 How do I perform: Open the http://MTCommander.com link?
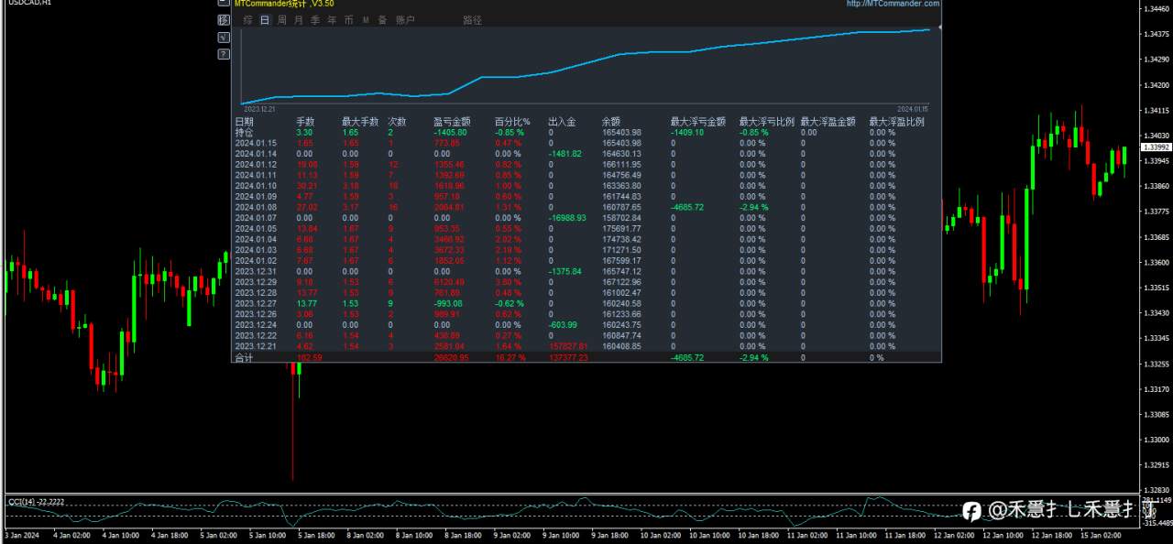click(x=893, y=4)
